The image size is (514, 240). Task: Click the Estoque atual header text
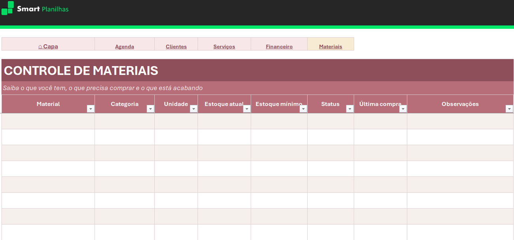click(x=224, y=104)
